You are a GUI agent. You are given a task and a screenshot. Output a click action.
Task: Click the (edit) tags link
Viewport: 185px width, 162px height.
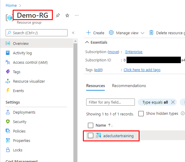98,70
